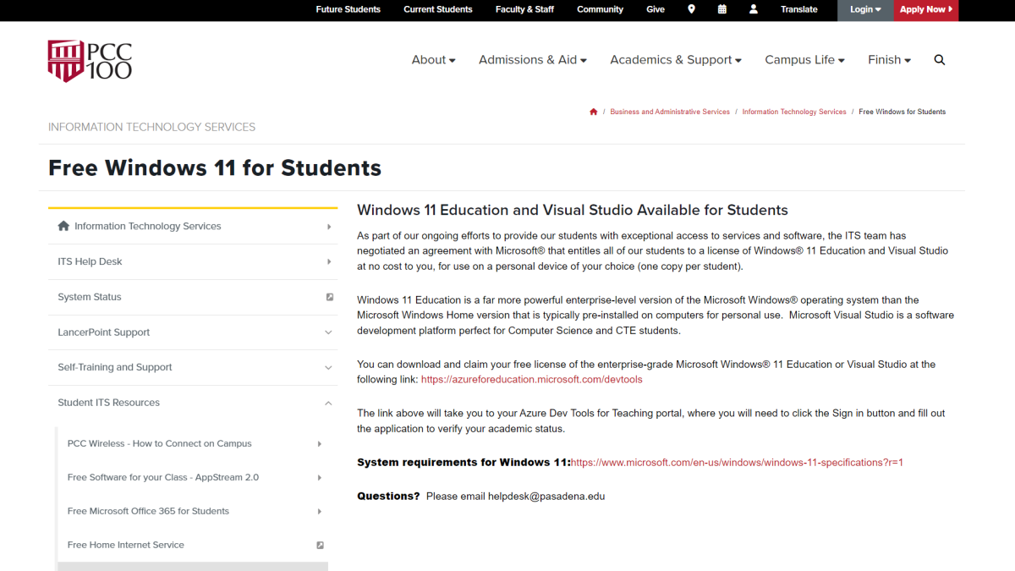The height and width of the screenshot is (571, 1015).
Task: Open the calendar icon in top bar
Action: coord(721,9)
